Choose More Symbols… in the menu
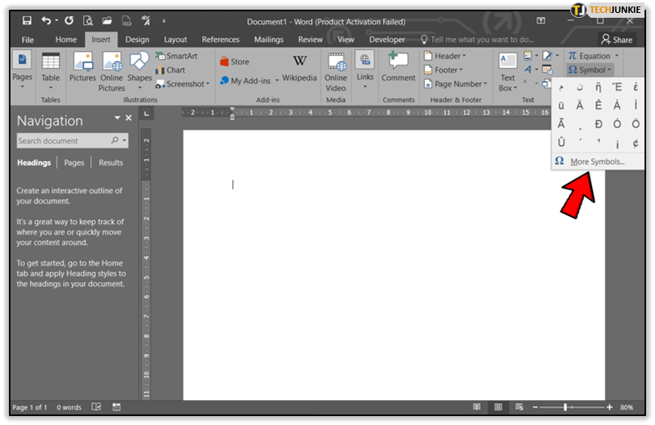Image resolution: width=655 pixels, height=425 pixels. point(598,161)
